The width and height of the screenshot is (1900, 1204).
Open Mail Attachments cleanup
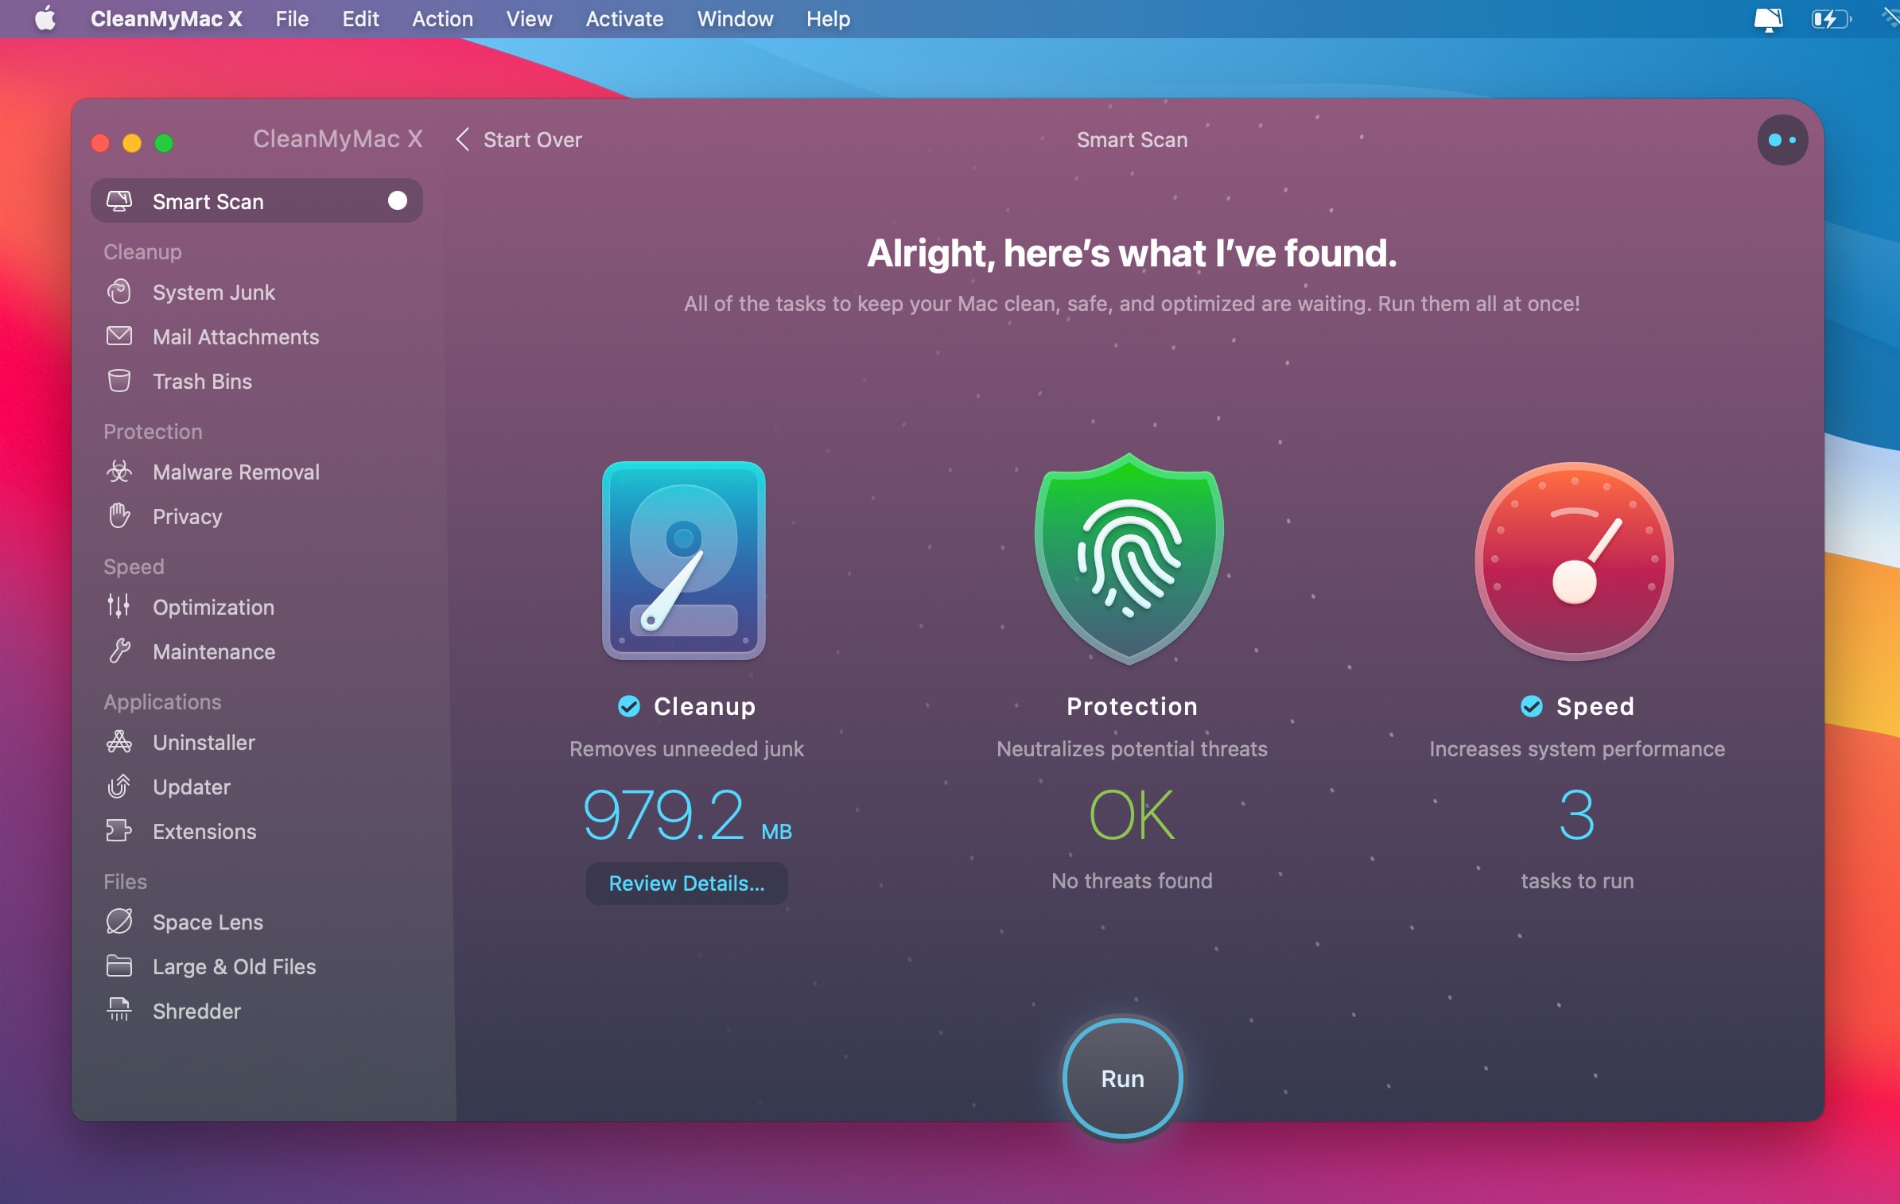click(235, 336)
